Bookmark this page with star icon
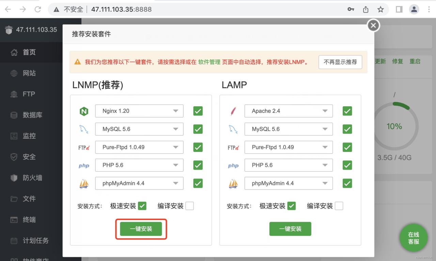Screen dimensions: 436x261 (x=381, y=9)
